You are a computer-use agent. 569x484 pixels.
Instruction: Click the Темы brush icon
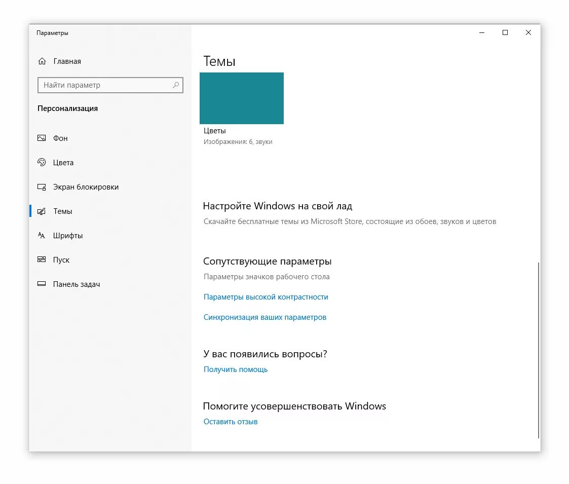coord(42,211)
